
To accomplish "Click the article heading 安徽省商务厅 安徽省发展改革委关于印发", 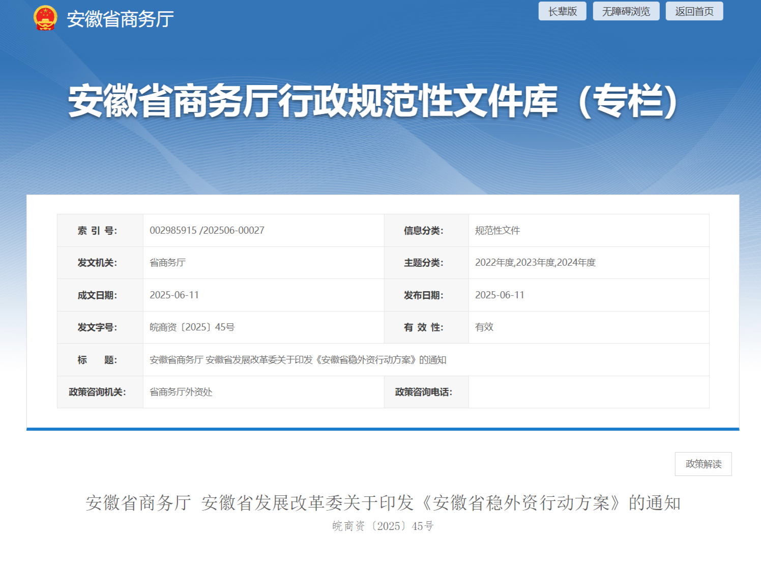I will (x=383, y=503).
